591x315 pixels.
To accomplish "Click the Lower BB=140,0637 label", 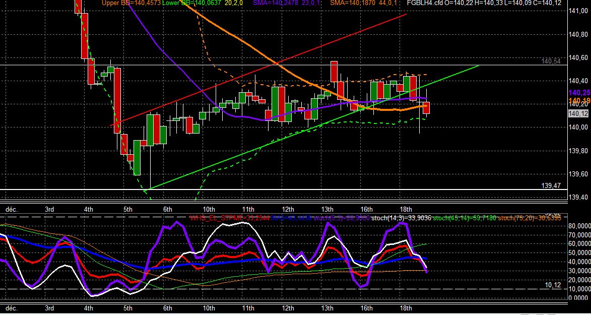I will (x=191, y=3).
